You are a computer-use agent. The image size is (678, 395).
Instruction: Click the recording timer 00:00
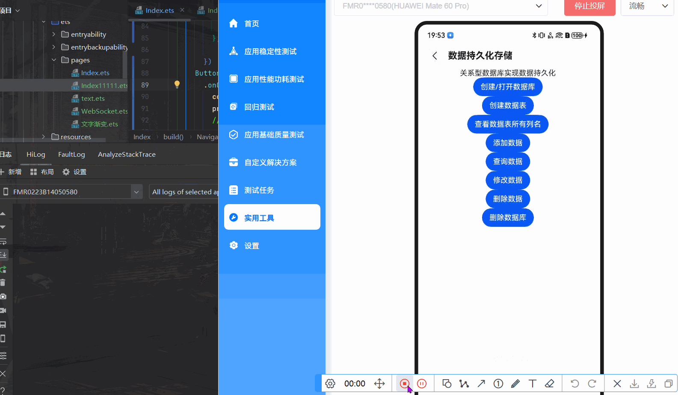click(355, 383)
